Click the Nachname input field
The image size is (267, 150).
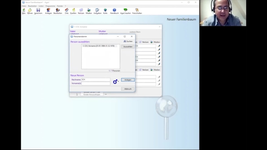point(96,80)
